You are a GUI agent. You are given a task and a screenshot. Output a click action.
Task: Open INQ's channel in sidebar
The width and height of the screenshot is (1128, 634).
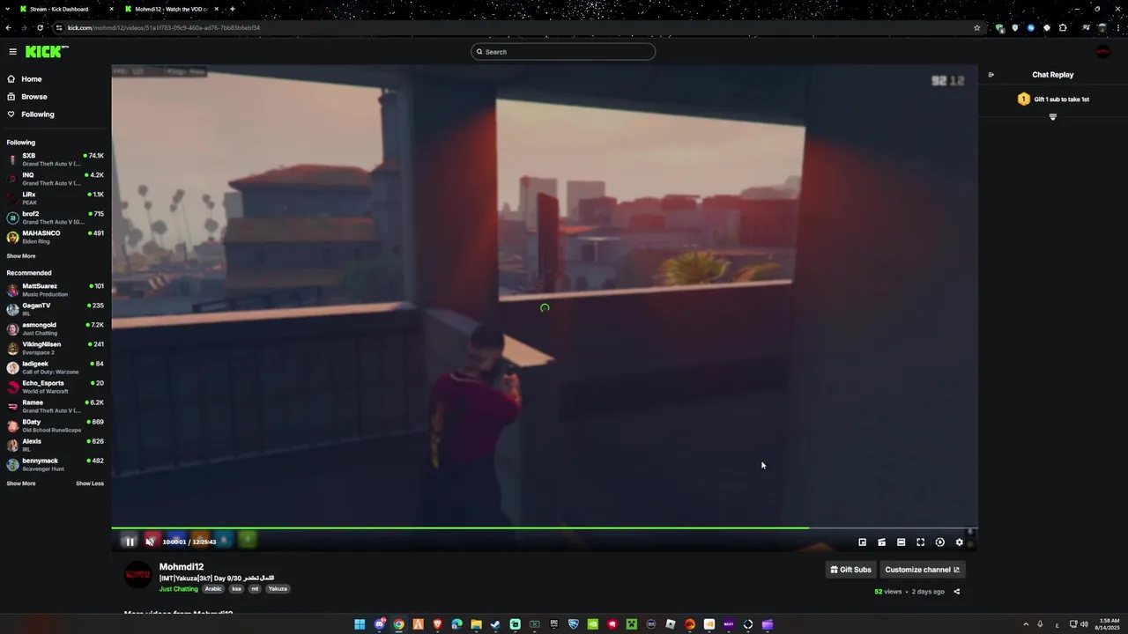56,179
